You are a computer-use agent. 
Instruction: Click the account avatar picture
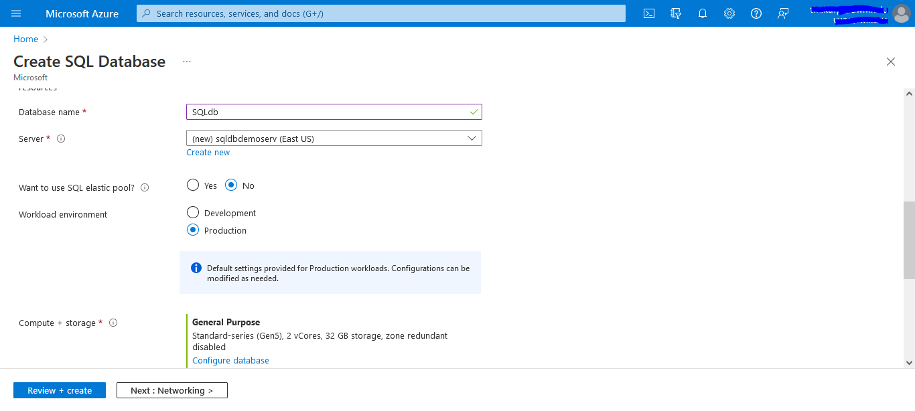[901, 13]
